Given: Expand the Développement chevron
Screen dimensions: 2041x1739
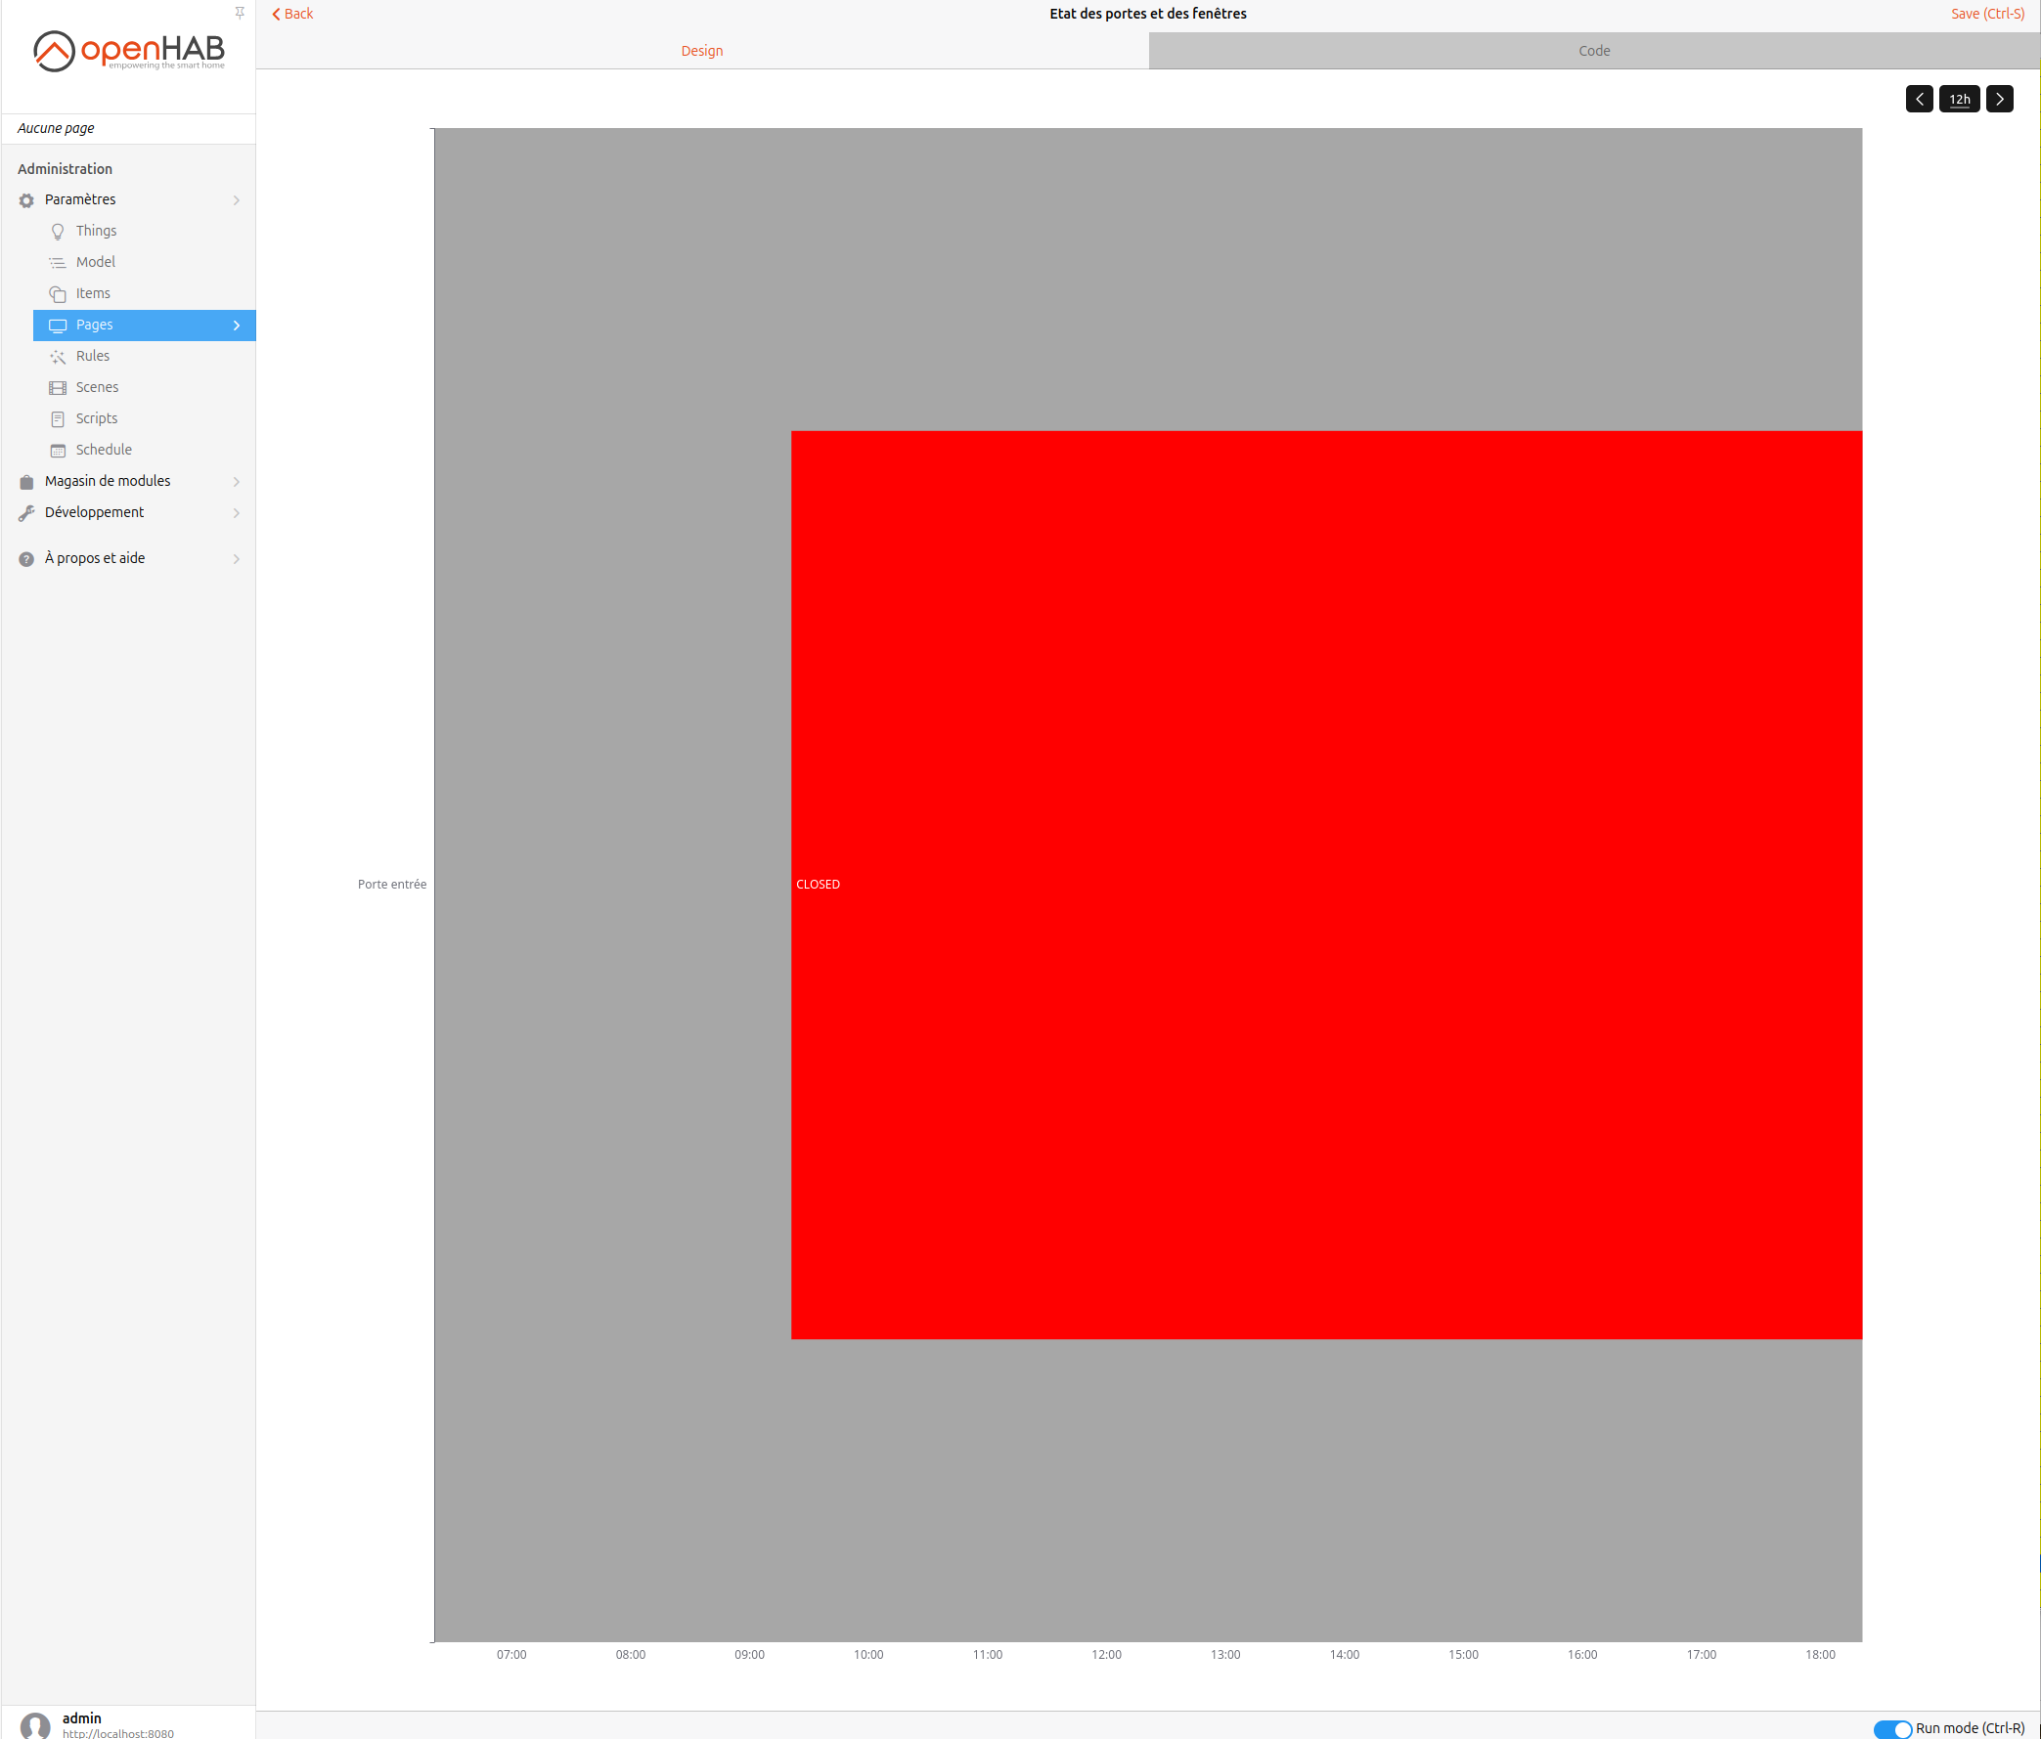Looking at the screenshot, I should point(237,513).
